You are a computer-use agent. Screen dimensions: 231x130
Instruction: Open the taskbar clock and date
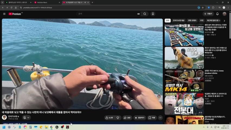point(226,127)
